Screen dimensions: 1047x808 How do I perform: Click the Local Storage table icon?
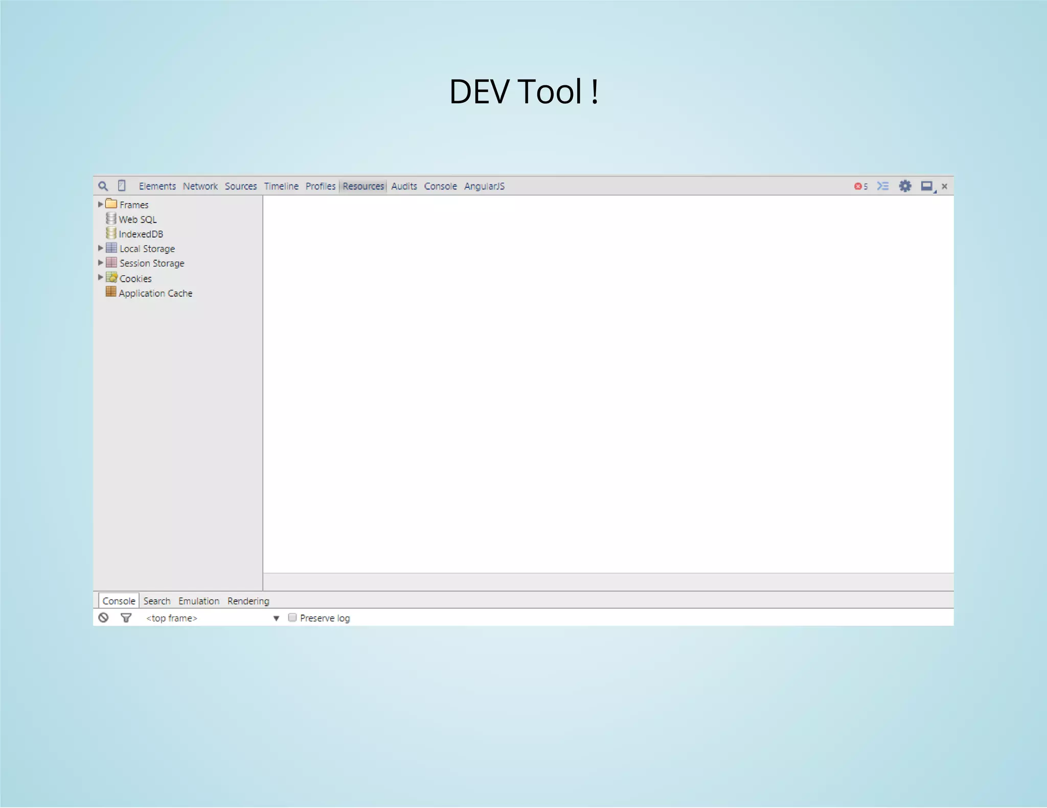click(x=111, y=248)
